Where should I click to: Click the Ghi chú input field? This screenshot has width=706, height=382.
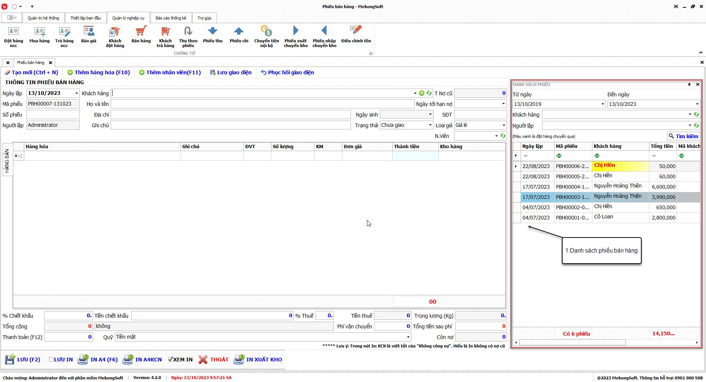pos(230,125)
